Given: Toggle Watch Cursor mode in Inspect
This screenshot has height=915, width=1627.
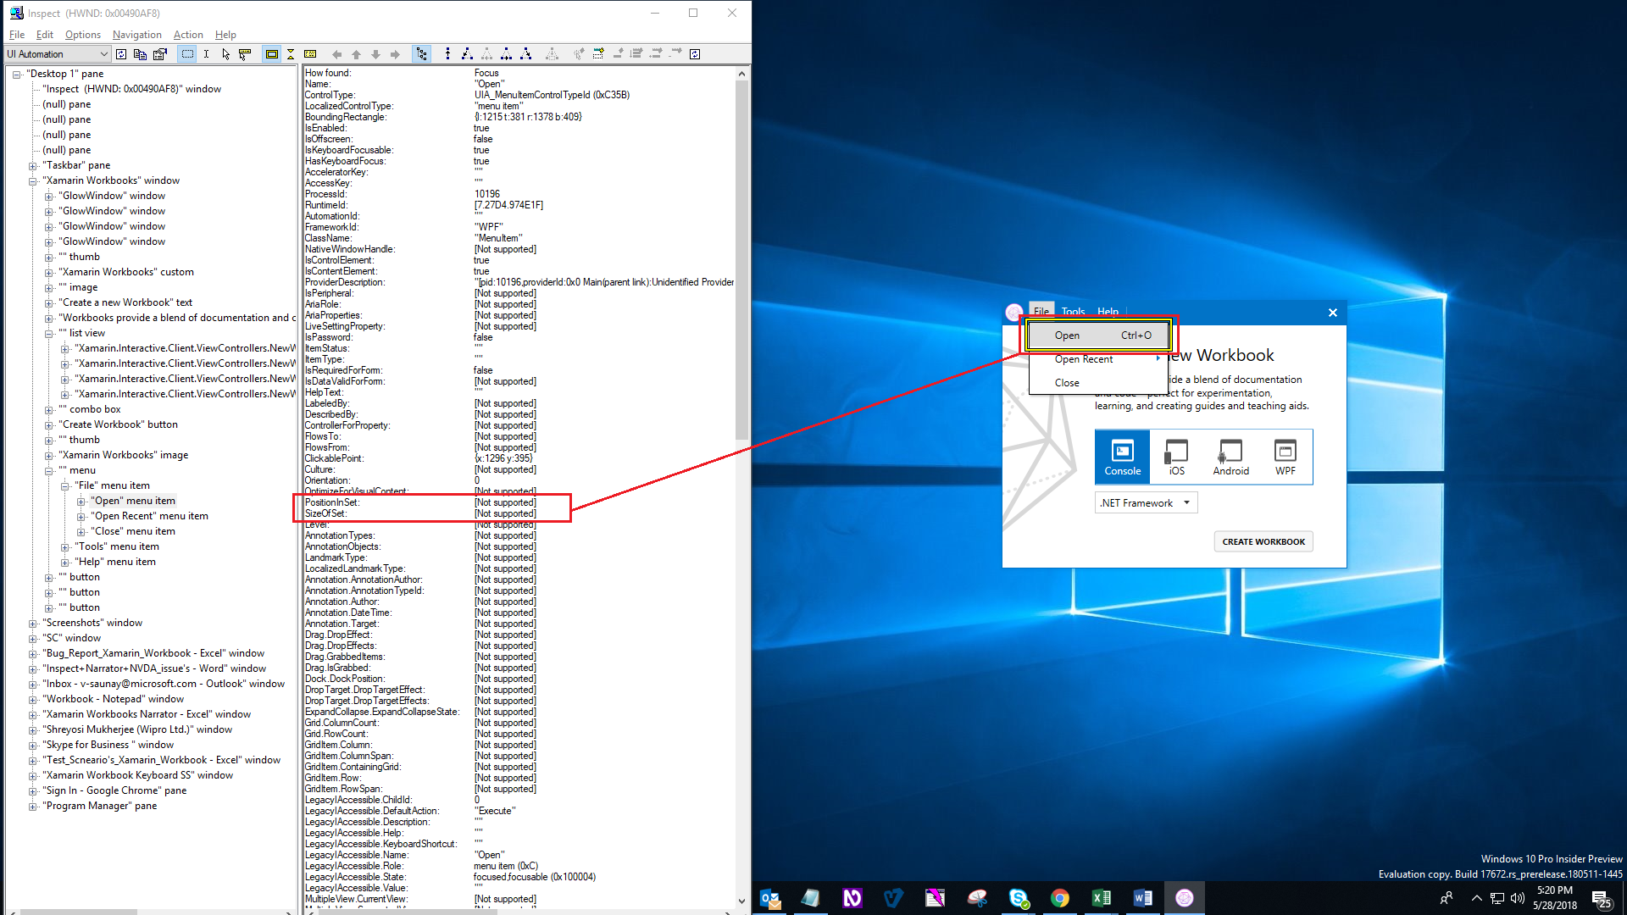Looking at the screenshot, I should pyautogui.click(x=226, y=53).
